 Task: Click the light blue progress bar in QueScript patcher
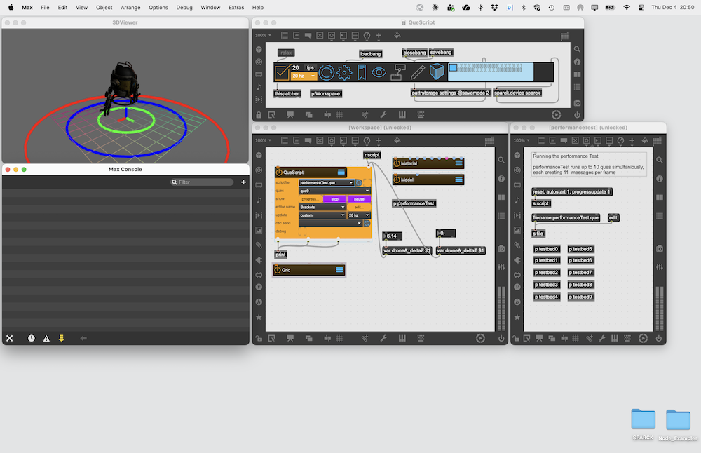491,72
